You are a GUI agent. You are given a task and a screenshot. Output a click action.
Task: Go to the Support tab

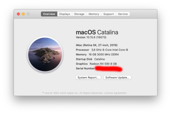[x=109, y=14]
